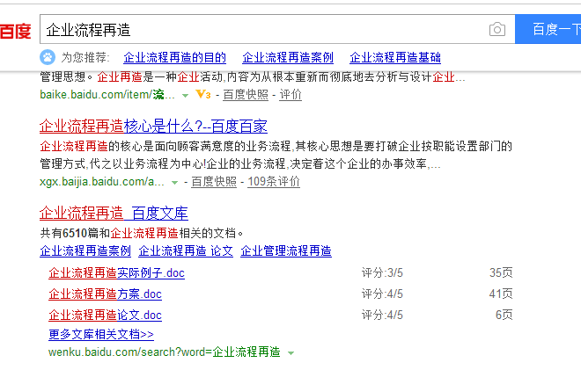Click the wenku.baidu.com/search green URL
The height and width of the screenshot is (370, 581).
click(x=164, y=352)
